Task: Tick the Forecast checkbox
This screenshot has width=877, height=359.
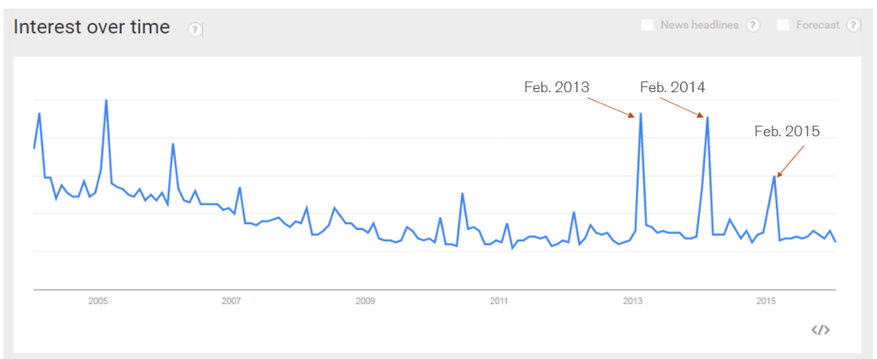Action: [x=784, y=25]
